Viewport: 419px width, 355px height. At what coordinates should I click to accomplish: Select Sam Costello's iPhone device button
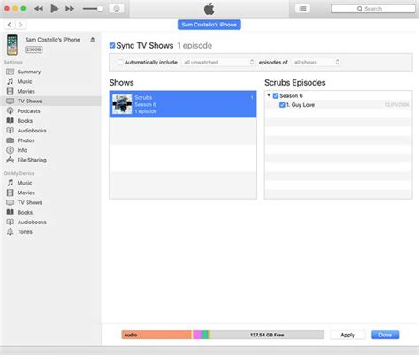pyautogui.click(x=209, y=25)
